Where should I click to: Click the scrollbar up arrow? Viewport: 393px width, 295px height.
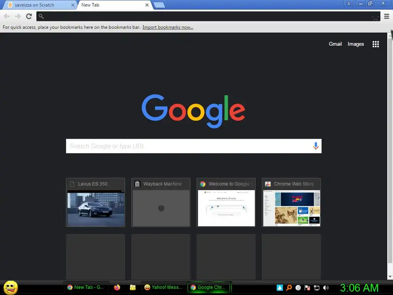[390, 36]
